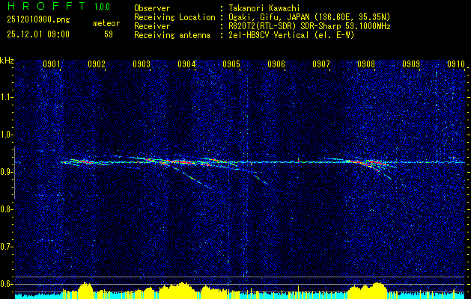Screen dimensions: 471x299
Task: Click the 0901 time marker
Action: click(52, 64)
